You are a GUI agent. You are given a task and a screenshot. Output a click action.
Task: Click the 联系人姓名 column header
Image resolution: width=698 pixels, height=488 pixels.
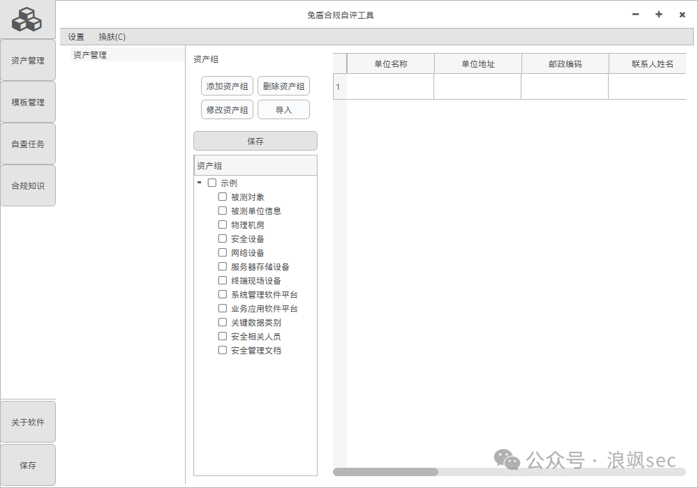(648, 63)
